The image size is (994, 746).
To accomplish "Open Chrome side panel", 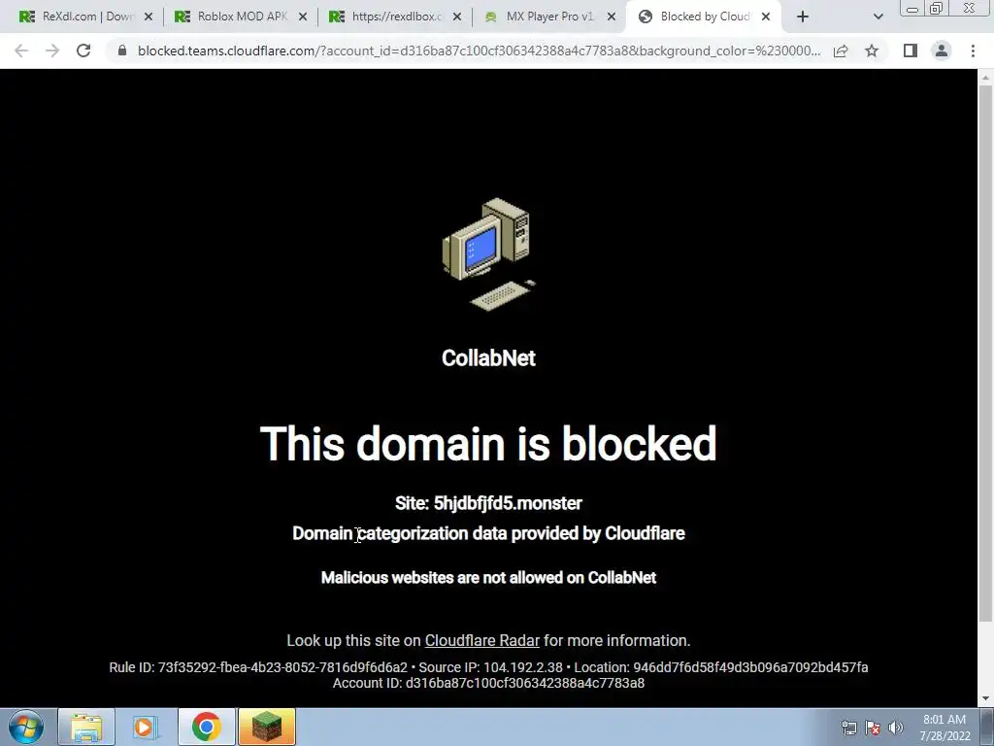I will [911, 51].
